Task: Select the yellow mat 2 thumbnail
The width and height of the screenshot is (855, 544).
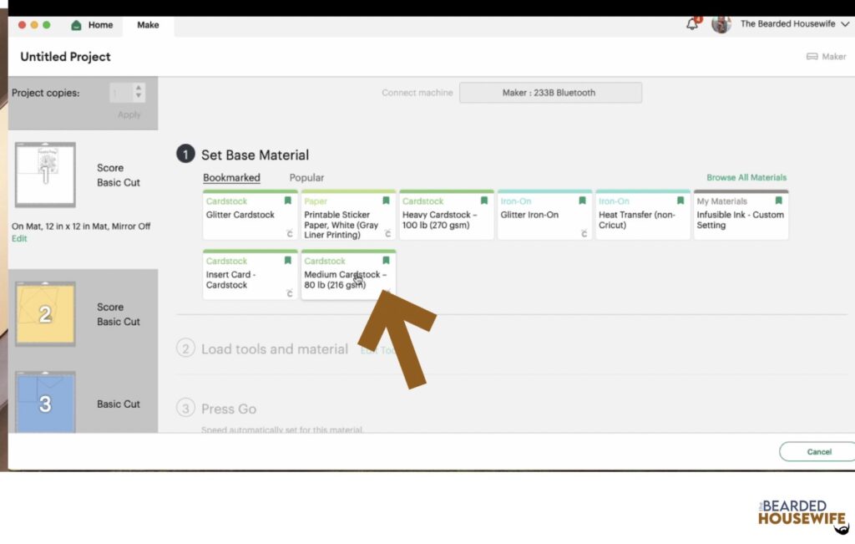Action: (x=45, y=314)
